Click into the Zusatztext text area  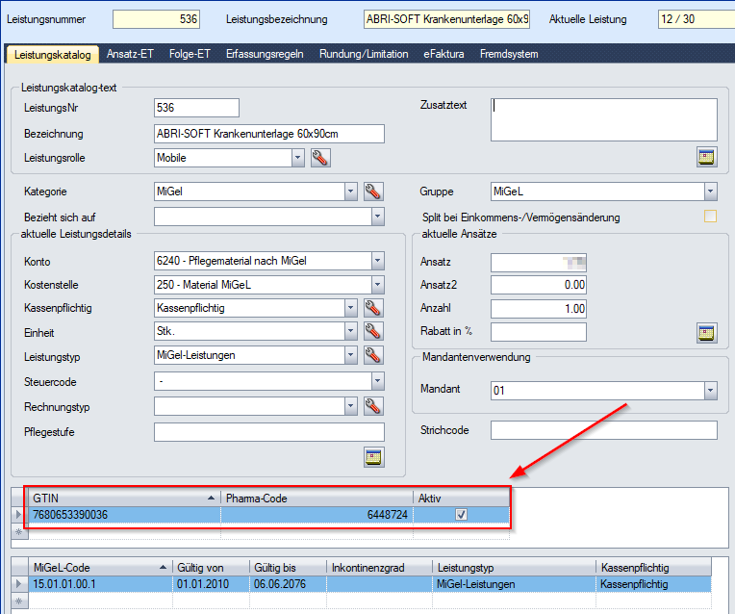(x=604, y=119)
